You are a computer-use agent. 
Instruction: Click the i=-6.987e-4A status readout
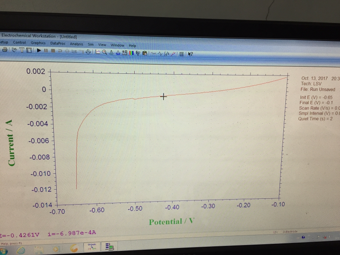[72, 233]
